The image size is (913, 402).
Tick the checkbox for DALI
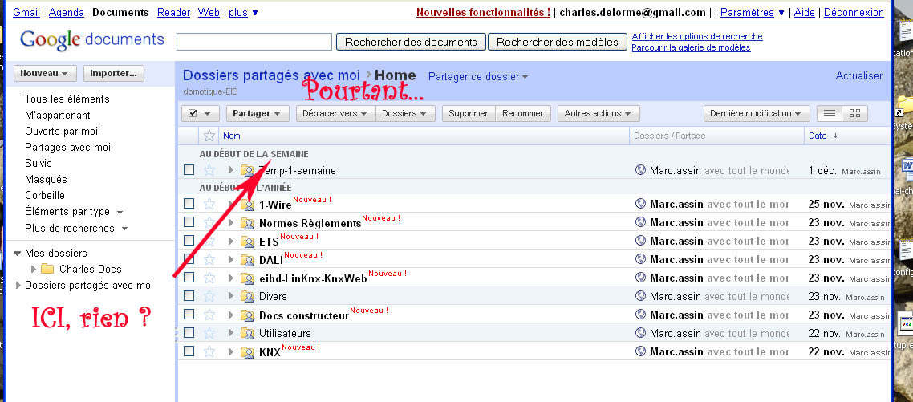(x=189, y=259)
